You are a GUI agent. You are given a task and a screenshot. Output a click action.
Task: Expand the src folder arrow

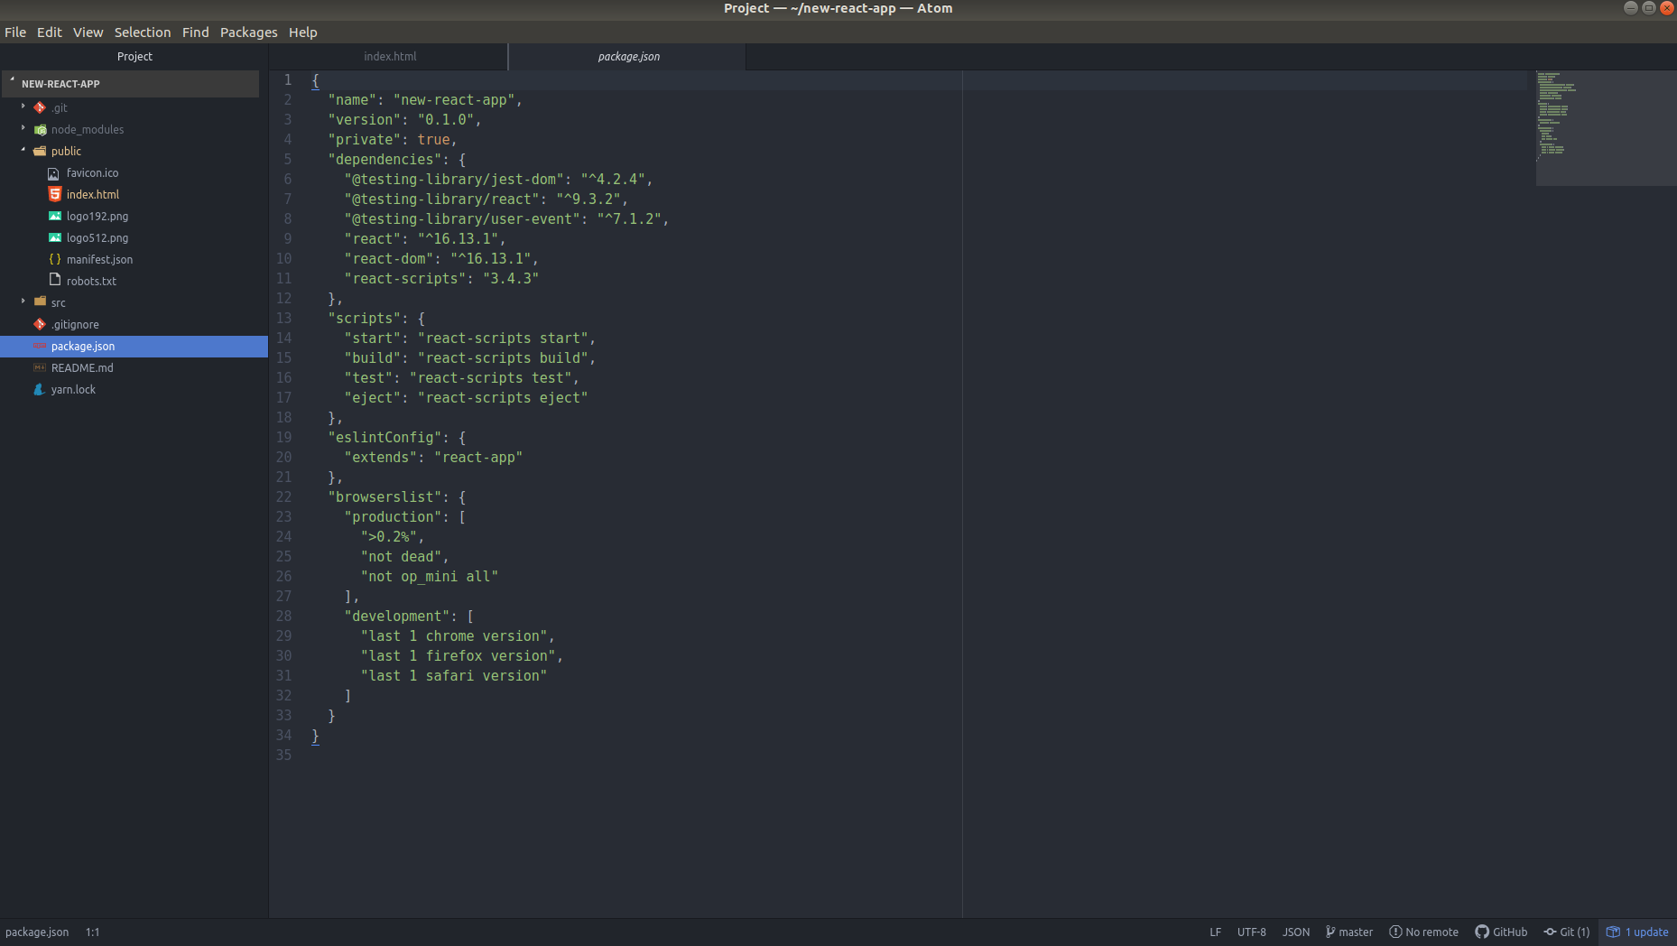coord(23,301)
